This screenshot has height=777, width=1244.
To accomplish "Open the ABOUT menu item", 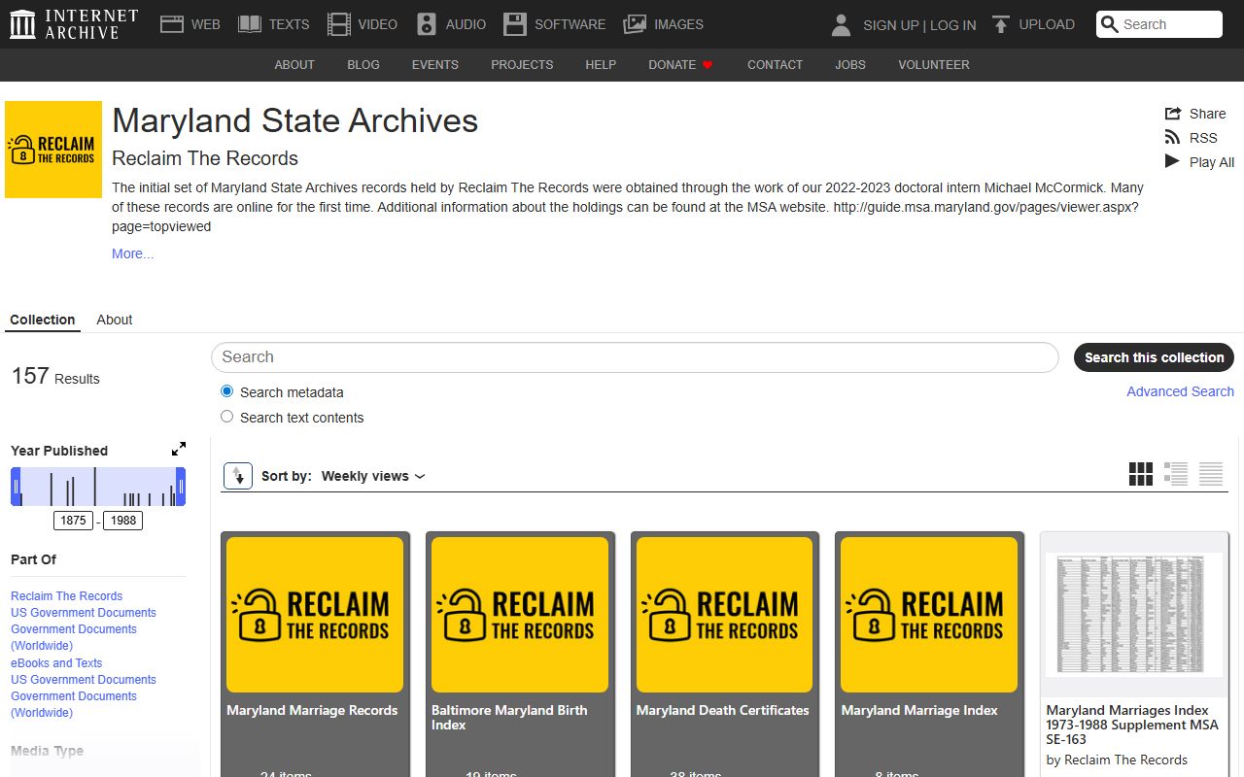I will coord(294,65).
